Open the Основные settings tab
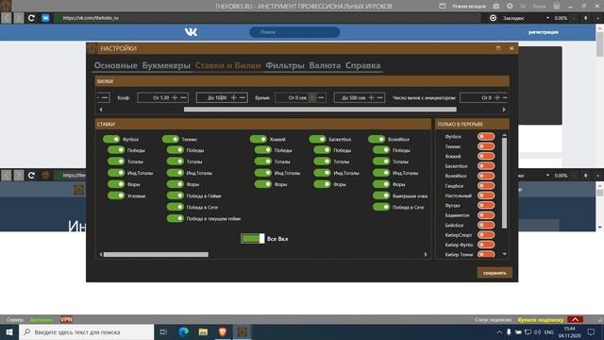Screen dimensions: 604x340 pos(115,65)
